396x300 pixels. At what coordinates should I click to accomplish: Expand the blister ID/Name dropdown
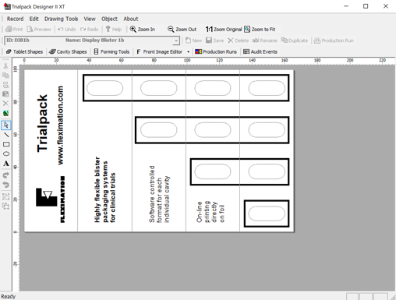(x=176, y=41)
